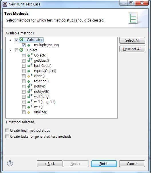The image size is (151, 173).
Task: Select the wait(long, int) row label
Action: 45,102
